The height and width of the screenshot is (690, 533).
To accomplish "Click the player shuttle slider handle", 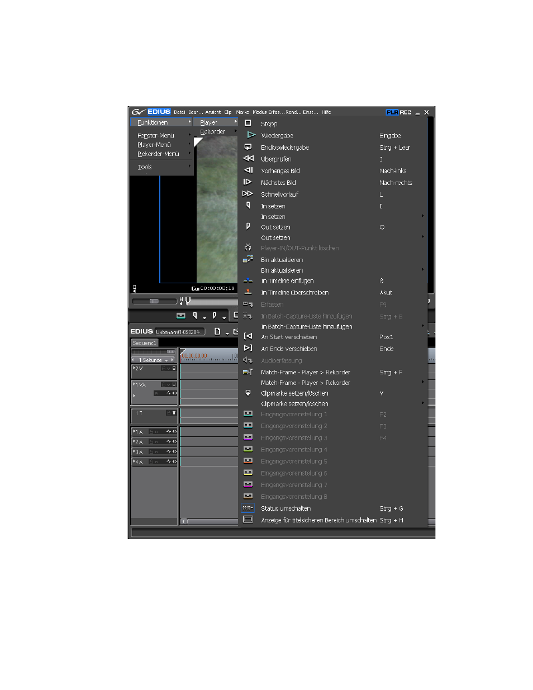I will click(x=154, y=301).
